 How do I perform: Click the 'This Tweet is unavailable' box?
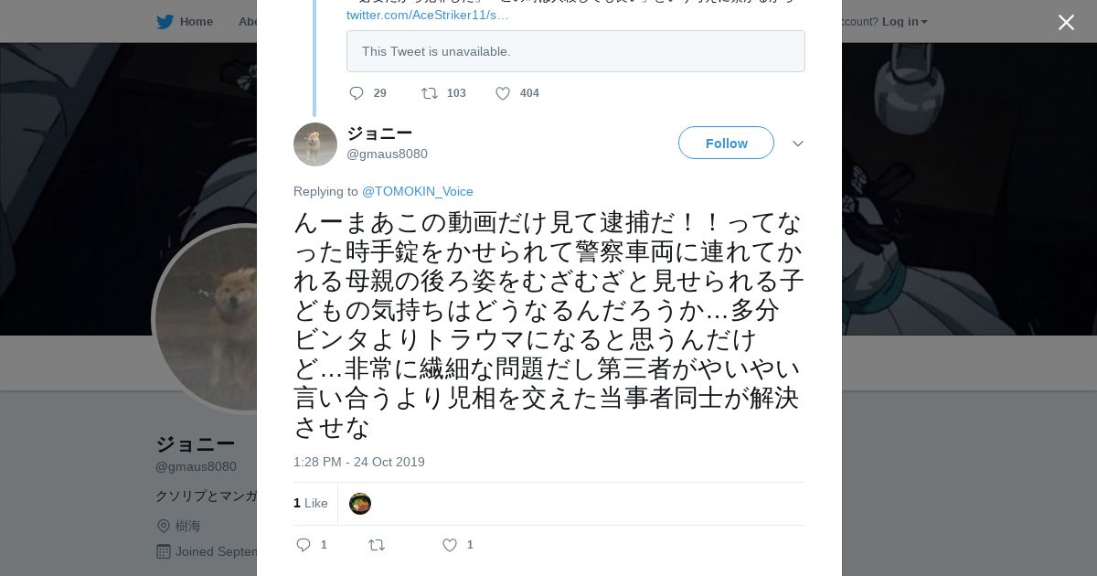576,51
